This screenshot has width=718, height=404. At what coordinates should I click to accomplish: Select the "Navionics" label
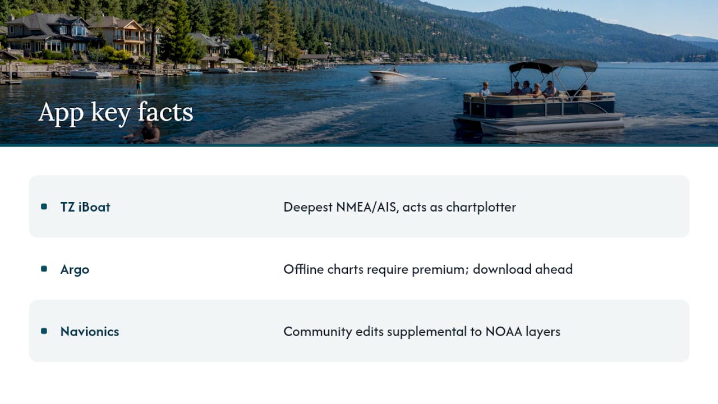[x=90, y=332]
